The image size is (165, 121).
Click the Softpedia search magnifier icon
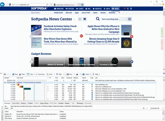[98, 19]
